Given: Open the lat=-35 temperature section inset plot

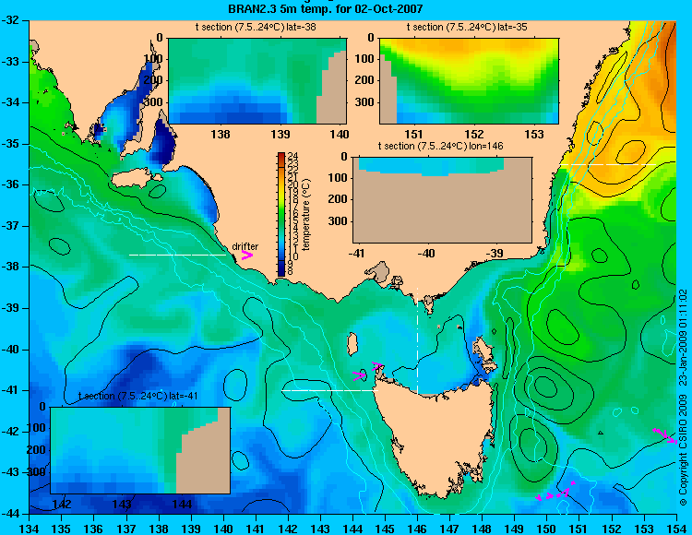Looking at the screenshot, I should [469, 81].
